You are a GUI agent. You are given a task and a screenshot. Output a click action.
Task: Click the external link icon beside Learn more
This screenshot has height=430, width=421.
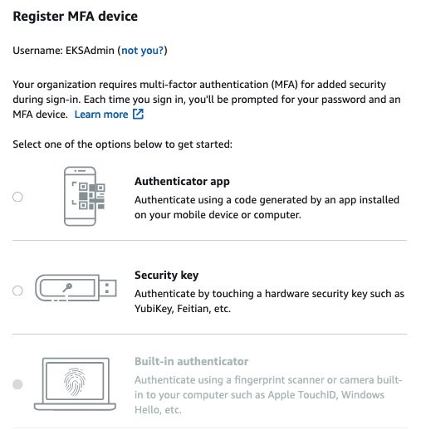tap(138, 114)
